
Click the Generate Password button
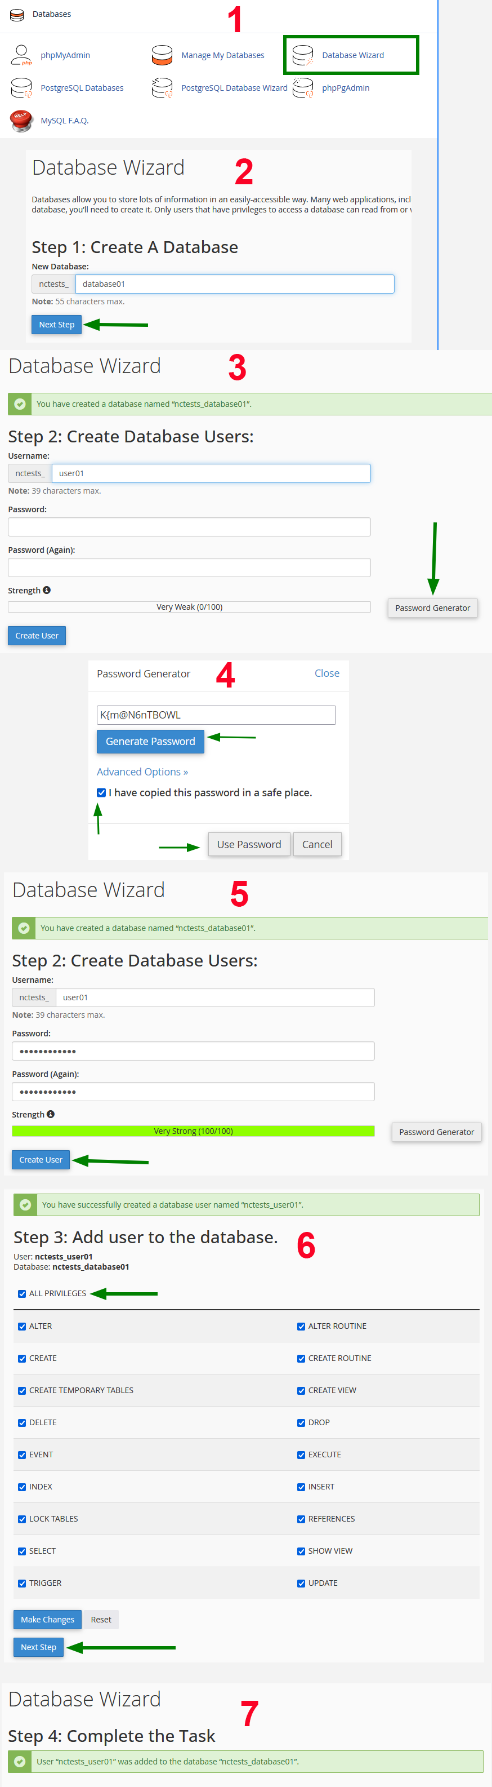click(x=150, y=742)
